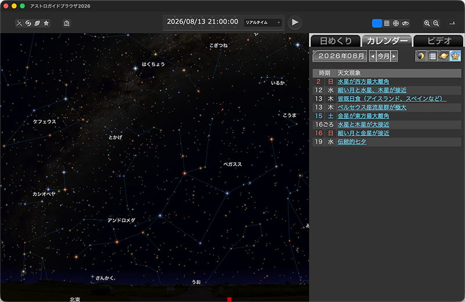Open the リアルタイム dropdown
The image size is (465, 302).
[x=262, y=22]
